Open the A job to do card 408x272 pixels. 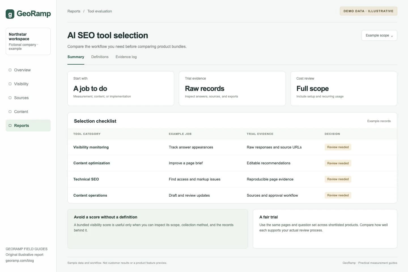pyautogui.click(x=121, y=88)
